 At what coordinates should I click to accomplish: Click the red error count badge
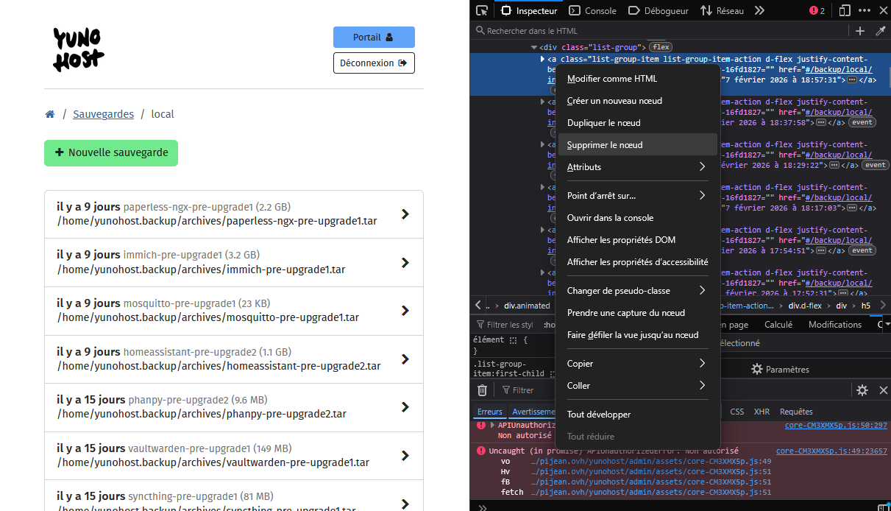click(x=817, y=10)
